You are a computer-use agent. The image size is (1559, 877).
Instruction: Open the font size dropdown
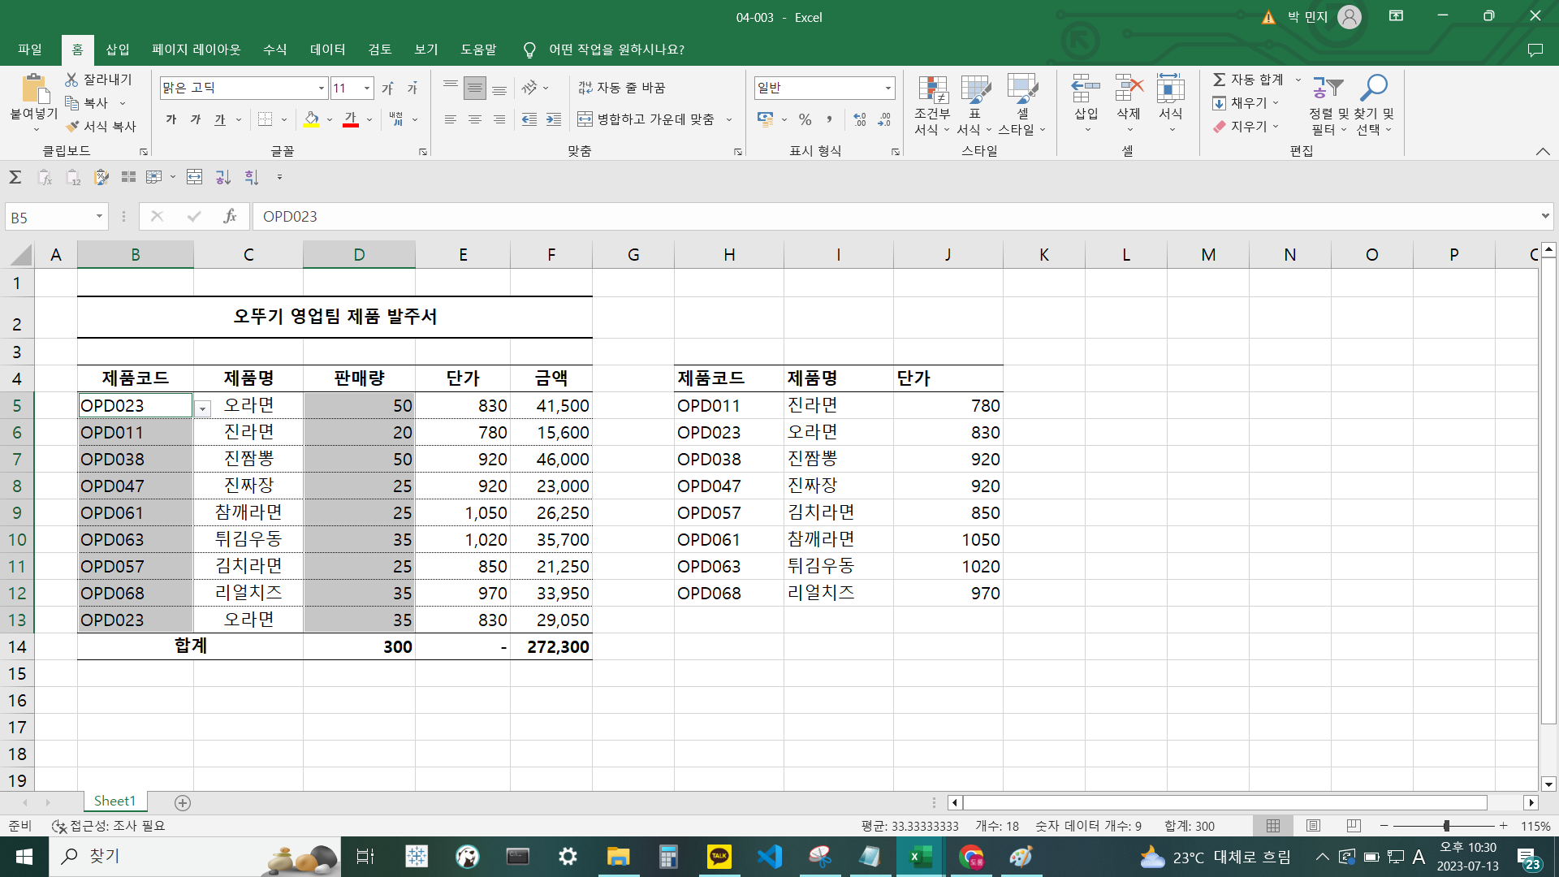(367, 88)
